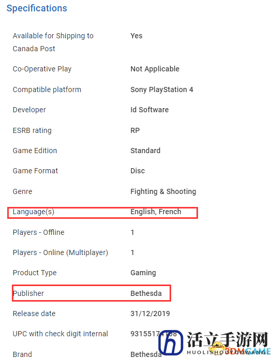The height and width of the screenshot is (358, 273).
Task: Click the Game Edition Standard value
Action: point(145,151)
